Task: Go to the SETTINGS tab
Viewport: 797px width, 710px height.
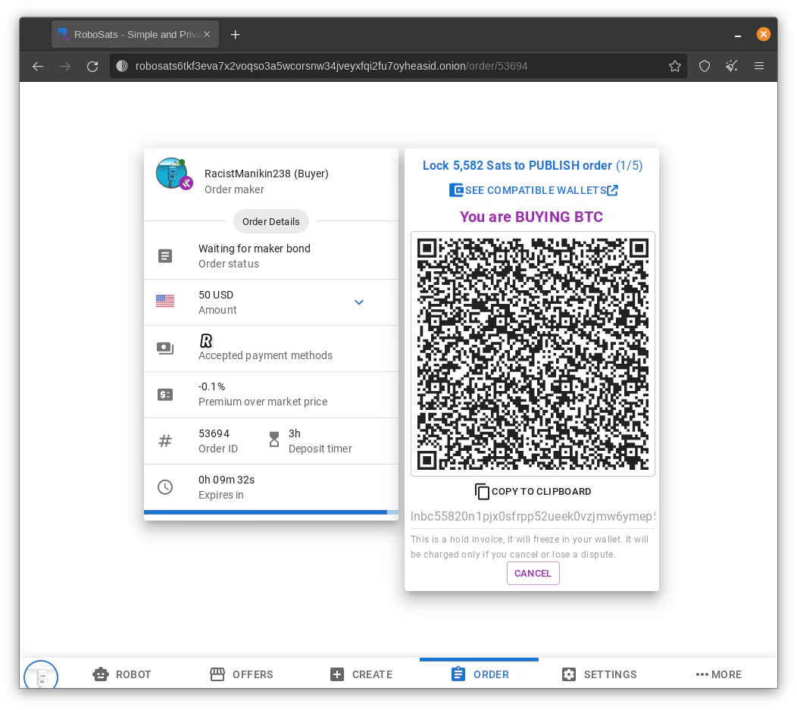Action: click(x=599, y=674)
